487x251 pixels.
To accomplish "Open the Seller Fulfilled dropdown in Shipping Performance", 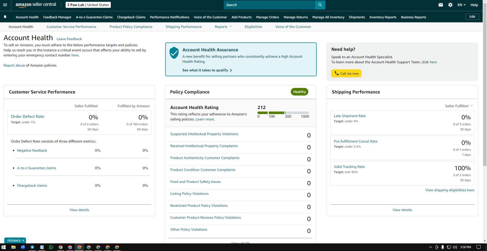I will (459, 106).
